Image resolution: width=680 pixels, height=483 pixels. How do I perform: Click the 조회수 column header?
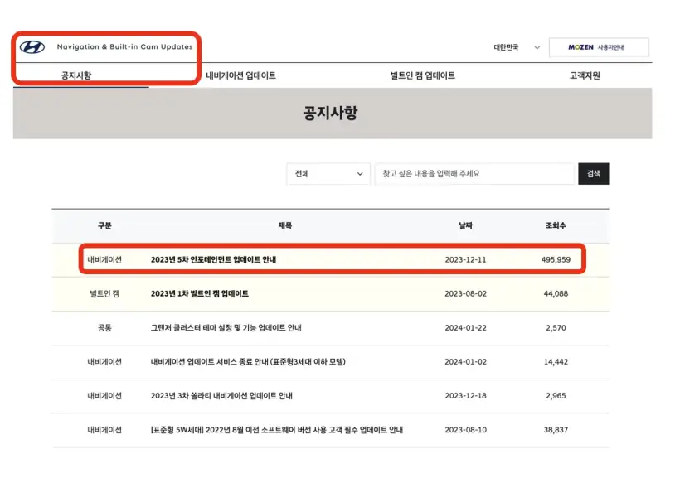pyautogui.click(x=556, y=225)
